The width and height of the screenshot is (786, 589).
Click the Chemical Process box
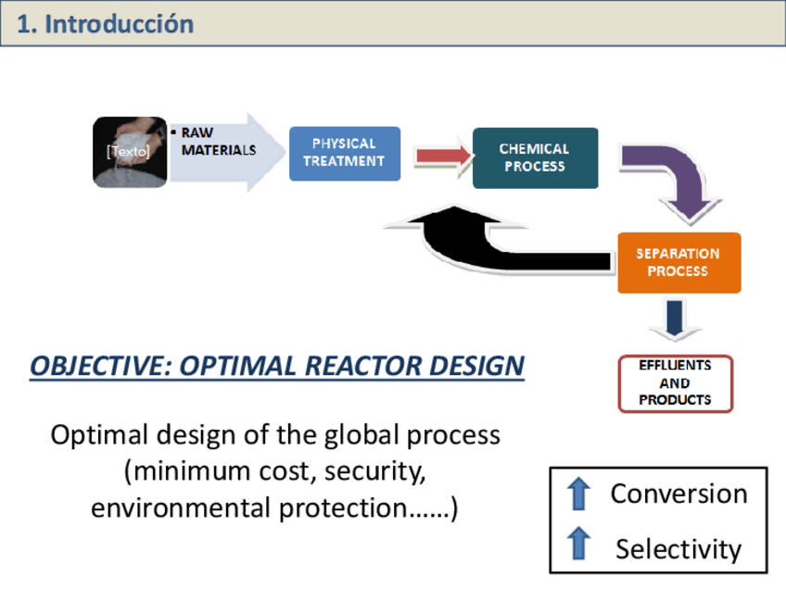[x=535, y=157]
